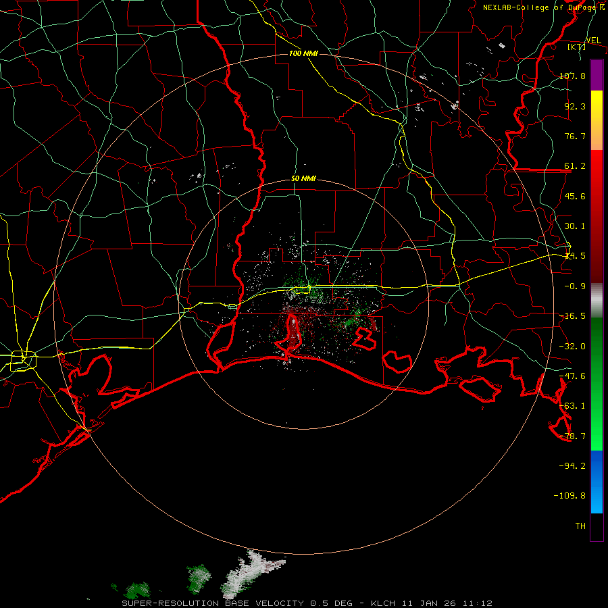Viewport: 608px width, 608px height.
Task: Click the 30.1 velocity scale value
Action: point(575,226)
